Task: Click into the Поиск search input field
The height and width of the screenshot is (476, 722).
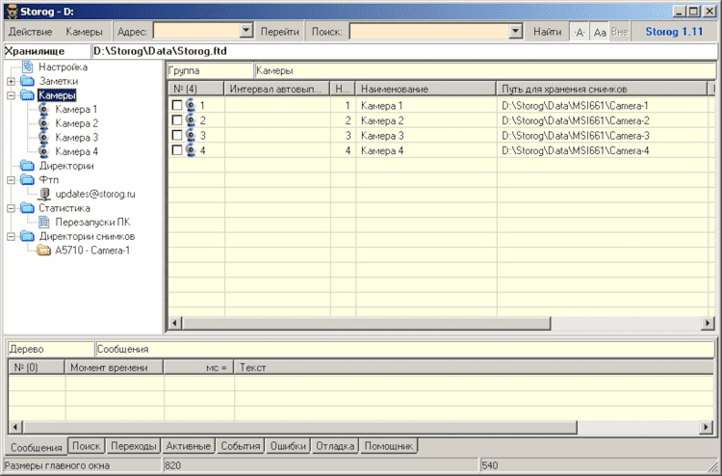Action: coord(429,32)
